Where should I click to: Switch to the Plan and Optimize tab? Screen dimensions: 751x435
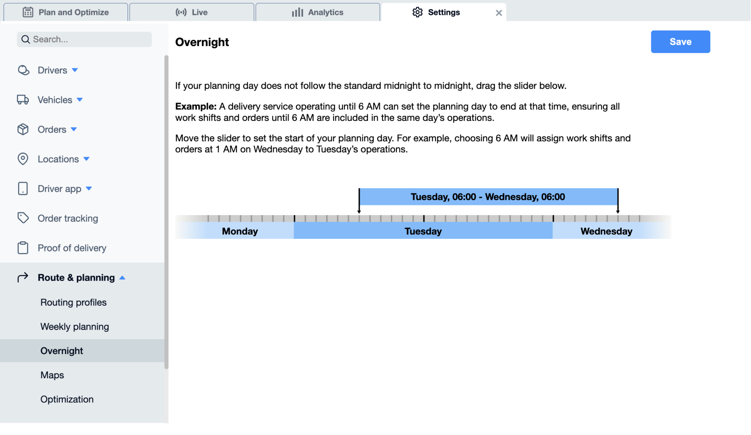pos(66,12)
